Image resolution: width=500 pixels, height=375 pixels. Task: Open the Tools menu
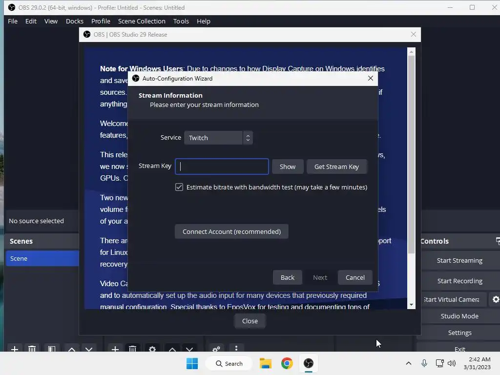coord(181,21)
